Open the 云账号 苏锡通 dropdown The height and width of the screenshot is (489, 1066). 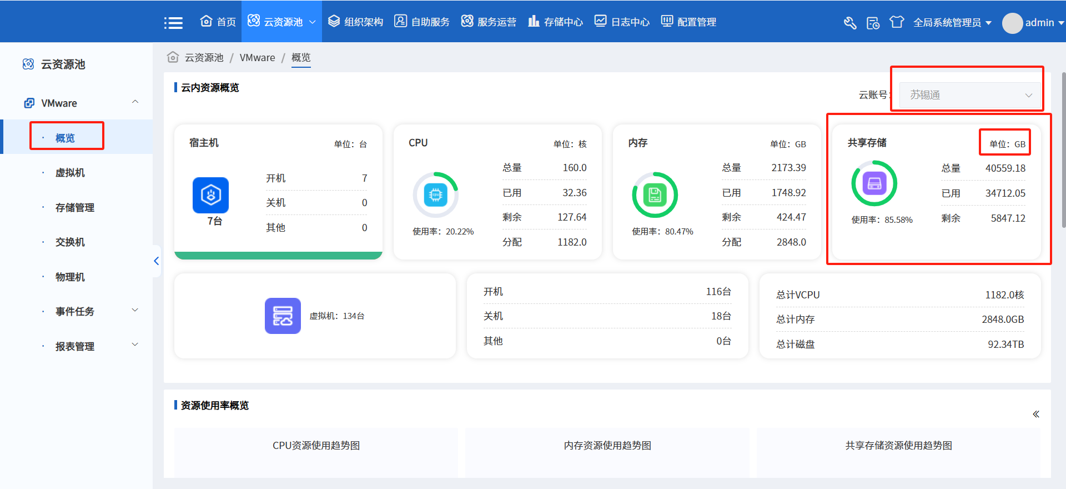coord(969,95)
